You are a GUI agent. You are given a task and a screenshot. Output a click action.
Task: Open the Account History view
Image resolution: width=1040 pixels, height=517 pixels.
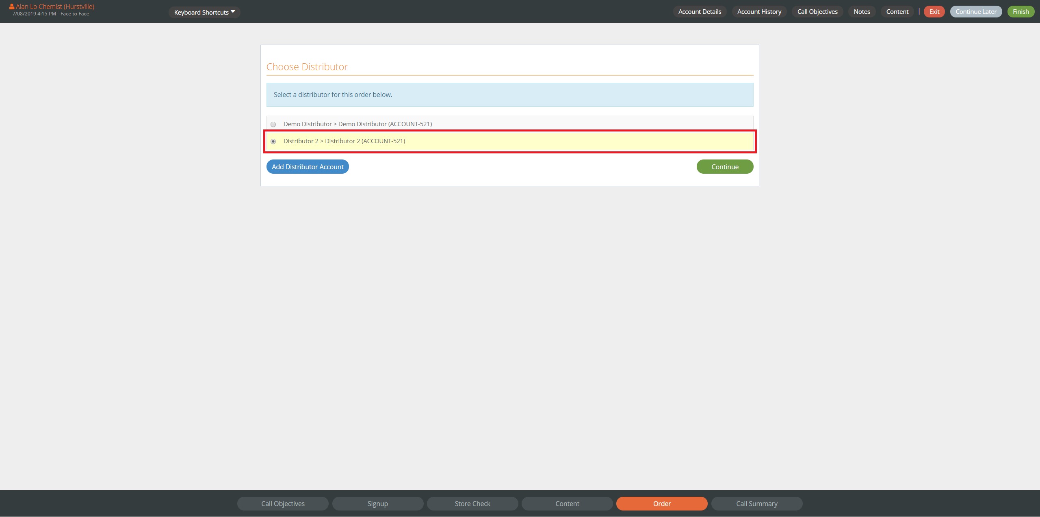coord(759,12)
